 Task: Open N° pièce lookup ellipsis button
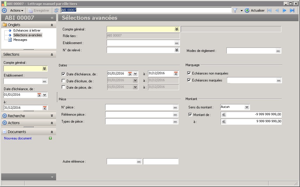(175, 108)
